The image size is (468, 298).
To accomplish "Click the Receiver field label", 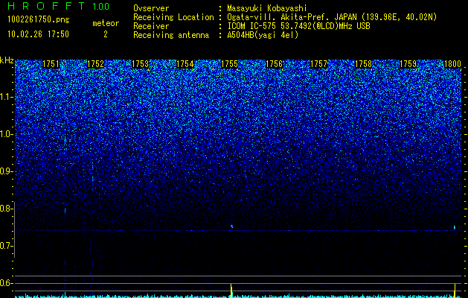I will point(151,26).
